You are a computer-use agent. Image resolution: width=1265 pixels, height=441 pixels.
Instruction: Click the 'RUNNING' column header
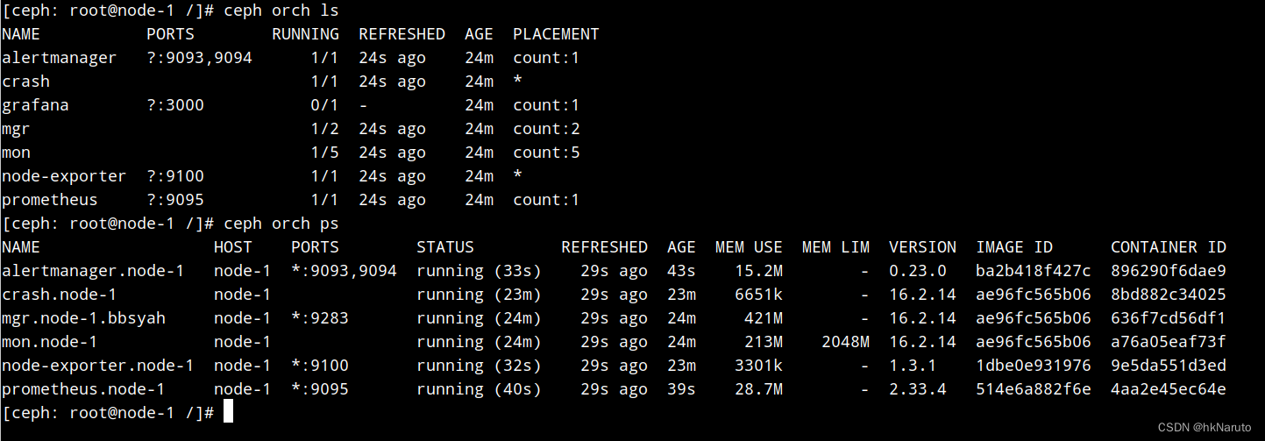point(305,34)
